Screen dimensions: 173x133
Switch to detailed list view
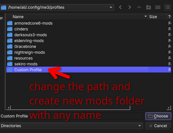[x=167, y=7]
